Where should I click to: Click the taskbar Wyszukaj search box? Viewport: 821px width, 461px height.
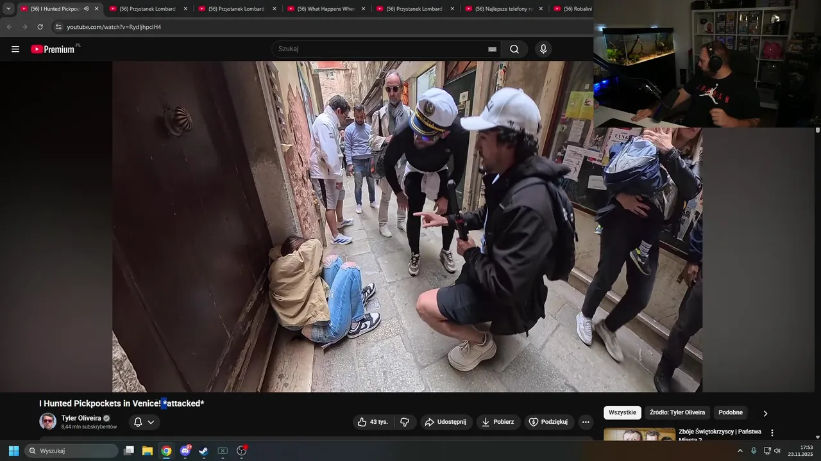tap(71, 451)
